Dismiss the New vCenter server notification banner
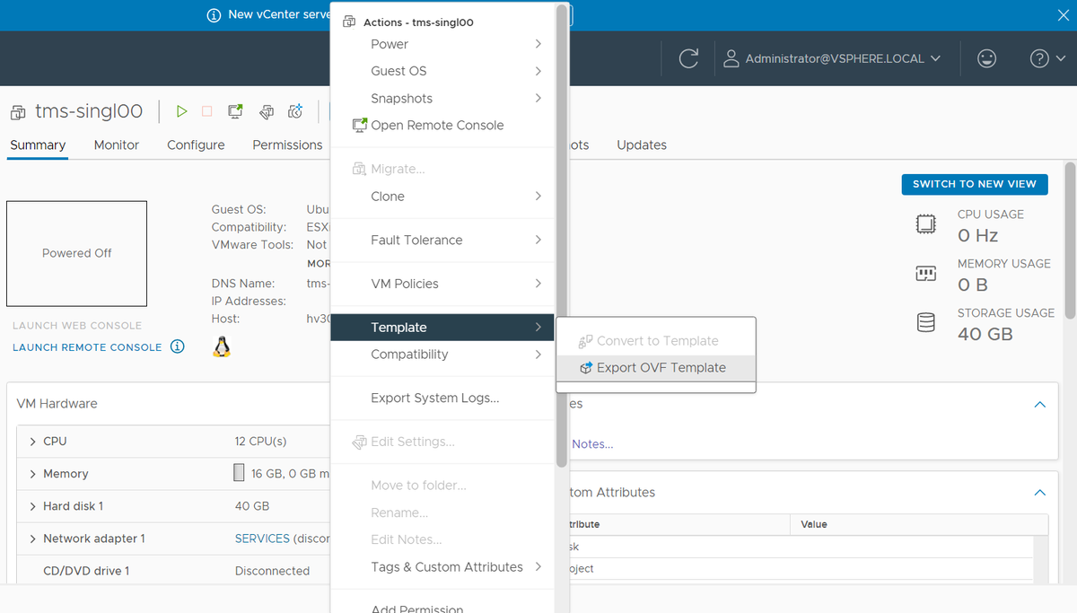The height and width of the screenshot is (613, 1077). [1064, 14]
